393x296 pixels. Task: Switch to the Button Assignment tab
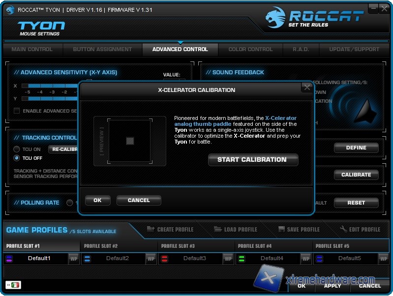click(102, 49)
